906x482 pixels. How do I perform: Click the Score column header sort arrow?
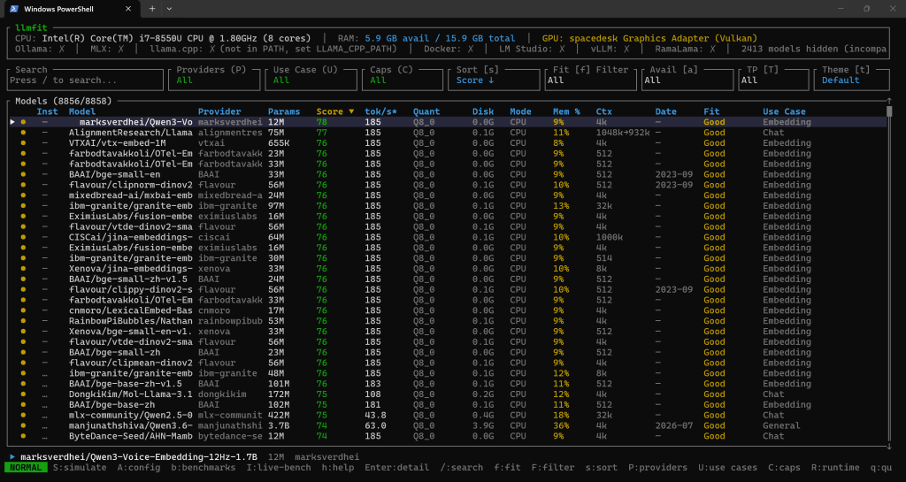click(x=350, y=111)
